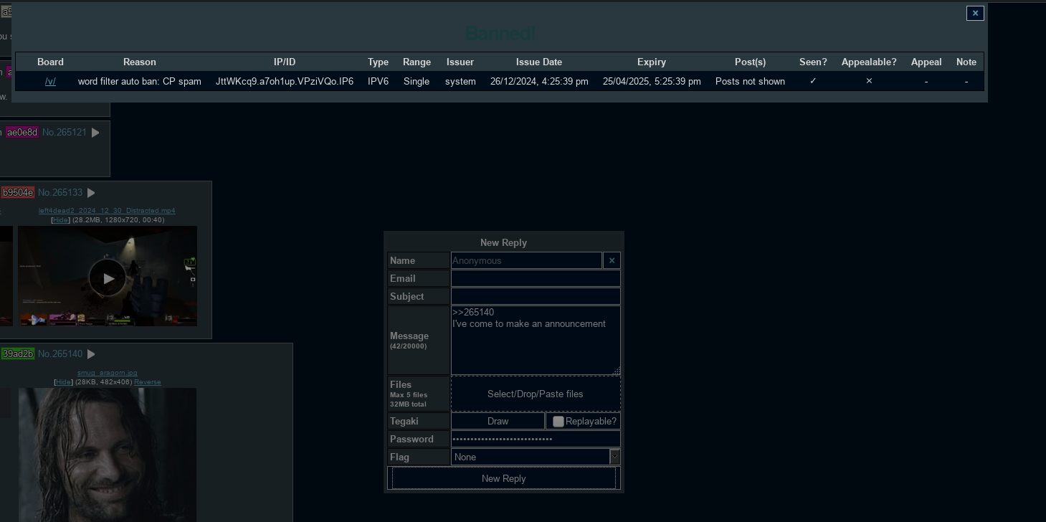Click into the Message textarea
Image resolution: width=1046 pixels, height=522 pixels.
(536, 340)
